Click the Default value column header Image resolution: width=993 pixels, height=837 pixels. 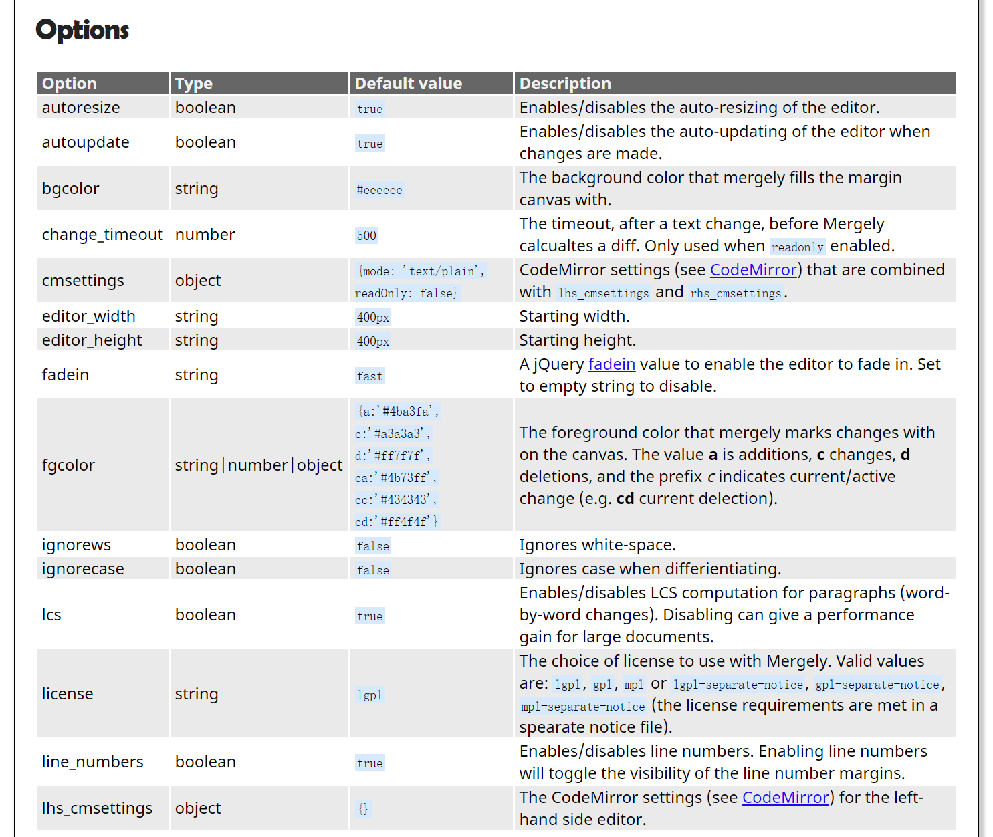[x=409, y=84]
